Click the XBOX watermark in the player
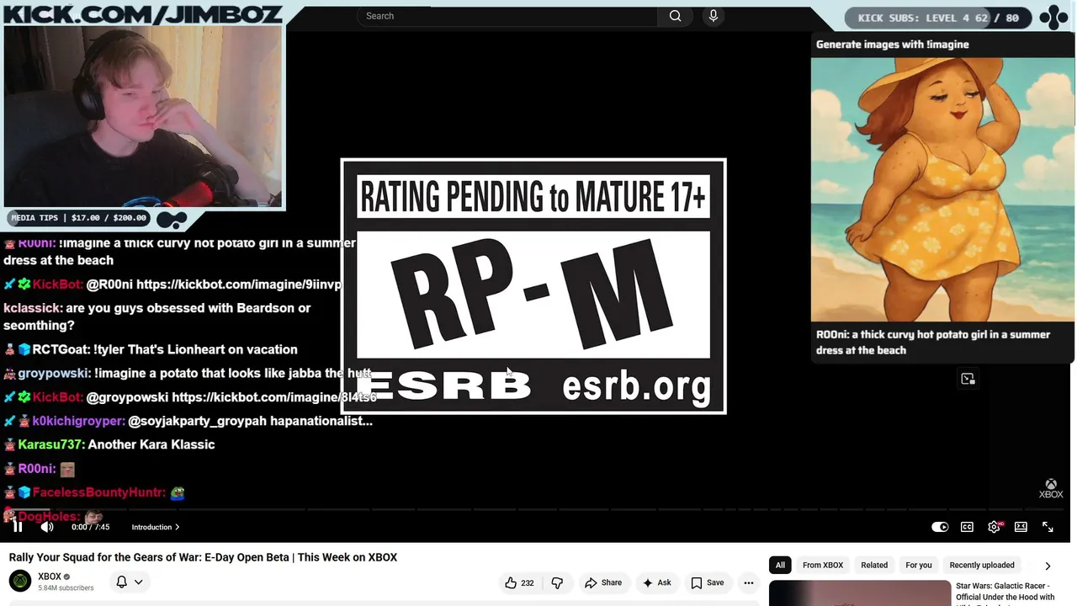This screenshot has width=1077, height=606. 1051,489
